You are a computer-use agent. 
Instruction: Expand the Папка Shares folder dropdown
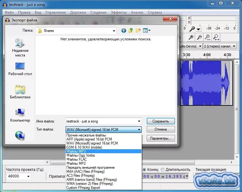click(x=114, y=31)
